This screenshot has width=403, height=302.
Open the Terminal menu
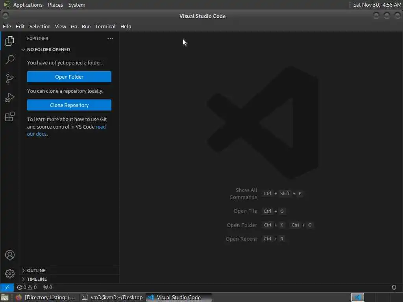105,26
